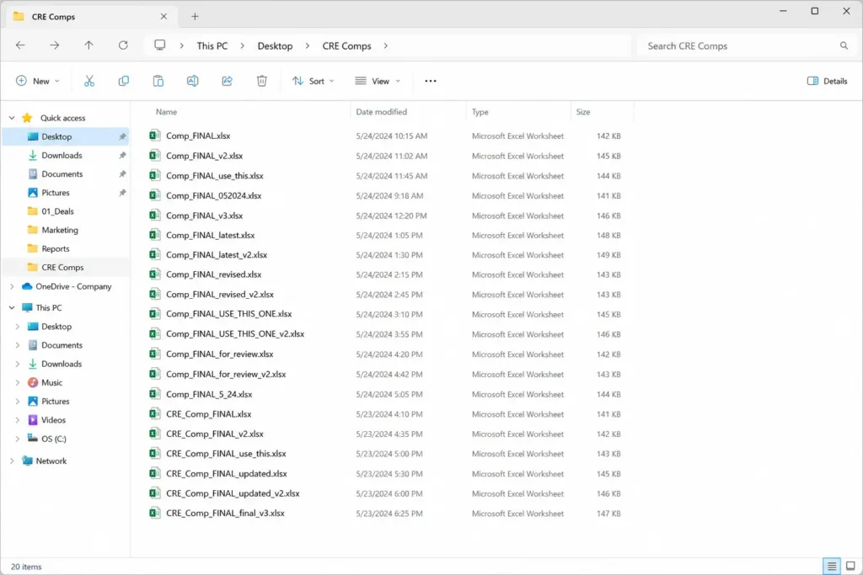Click the 20 items status text
Viewport: 863px width, 575px height.
coord(26,567)
